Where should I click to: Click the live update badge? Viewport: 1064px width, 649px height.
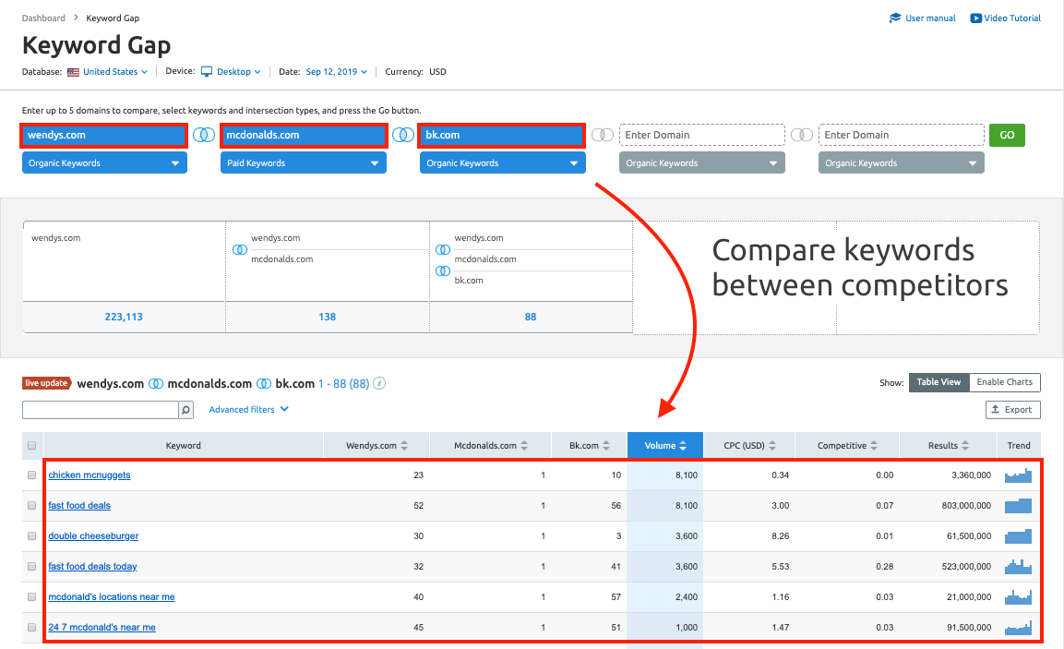46,383
